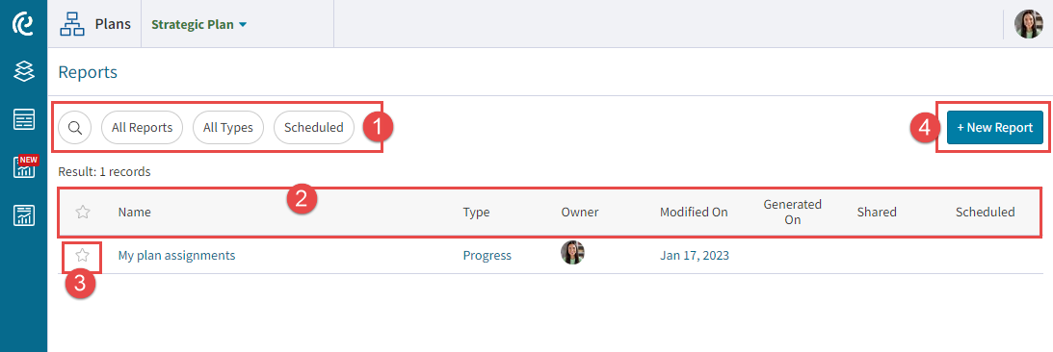The height and width of the screenshot is (352, 1053).
Task: Expand the Strategic Plan dropdown
Action: pos(199,25)
